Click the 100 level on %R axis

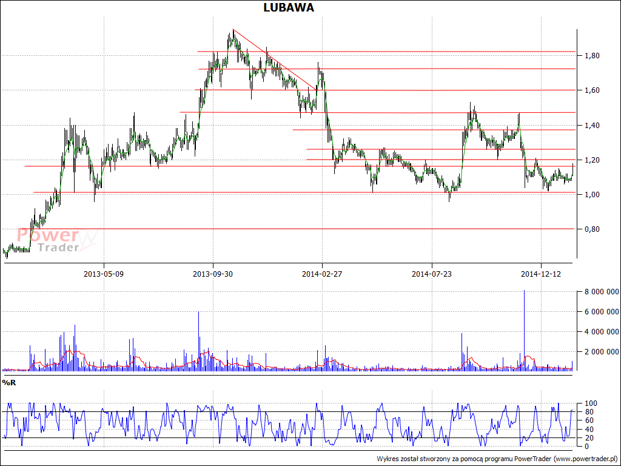[591, 404]
